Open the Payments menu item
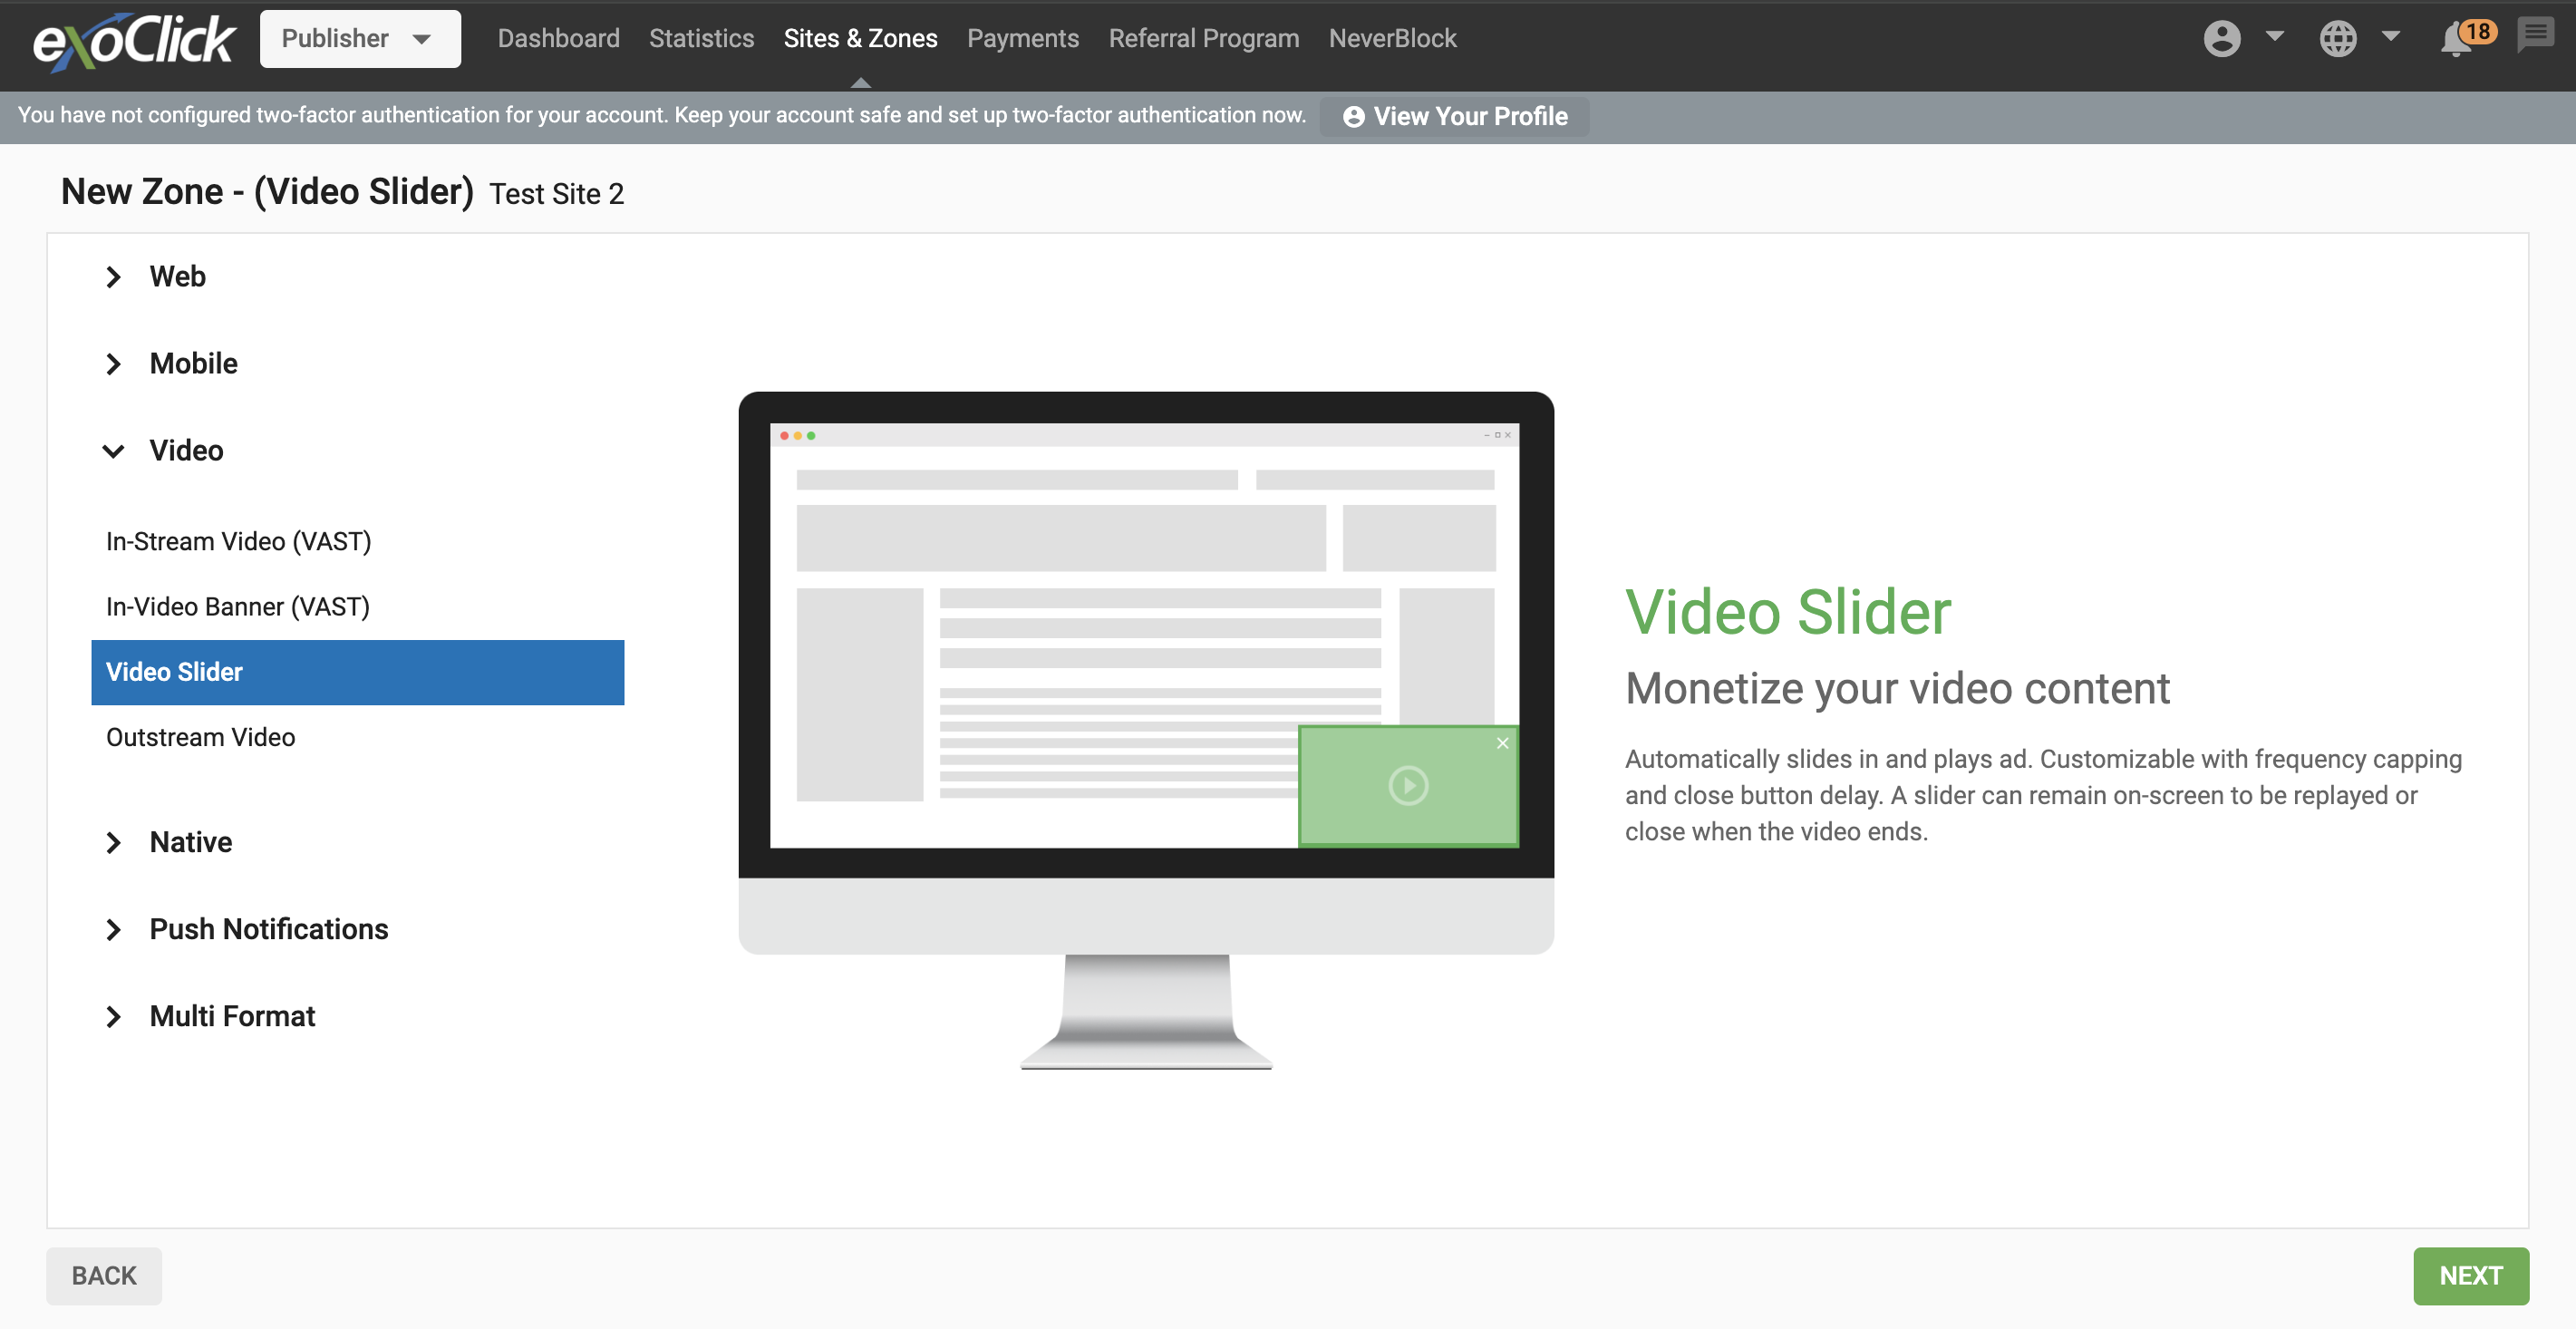This screenshot has height=1329, width=2576. 1022,38
